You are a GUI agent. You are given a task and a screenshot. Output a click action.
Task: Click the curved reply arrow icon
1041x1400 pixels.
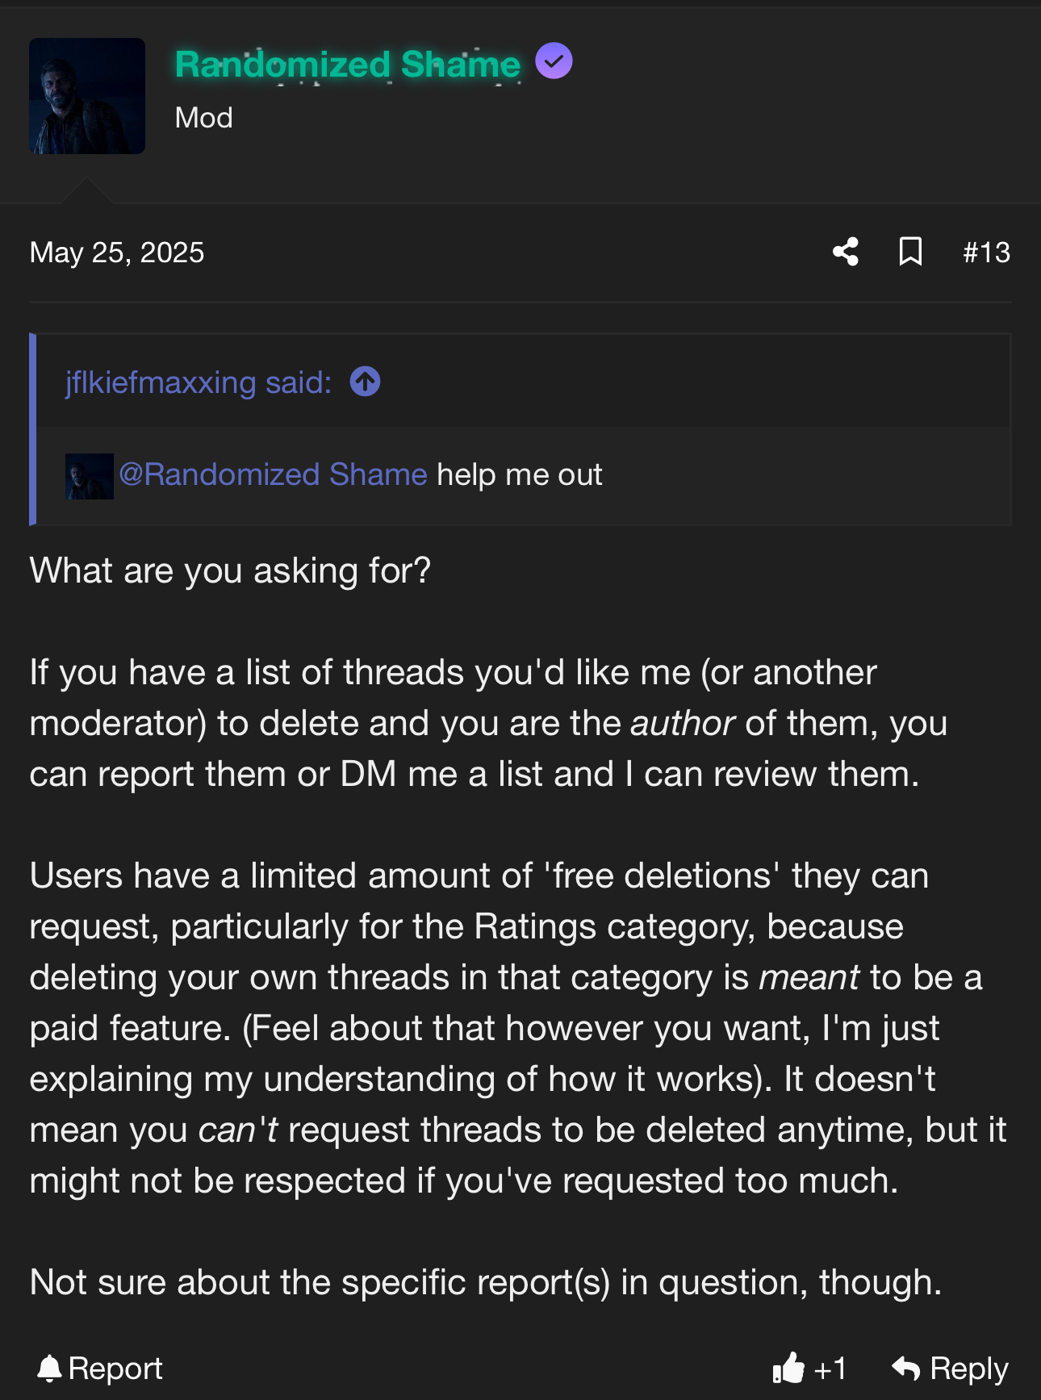click(x=905, y=1369)
